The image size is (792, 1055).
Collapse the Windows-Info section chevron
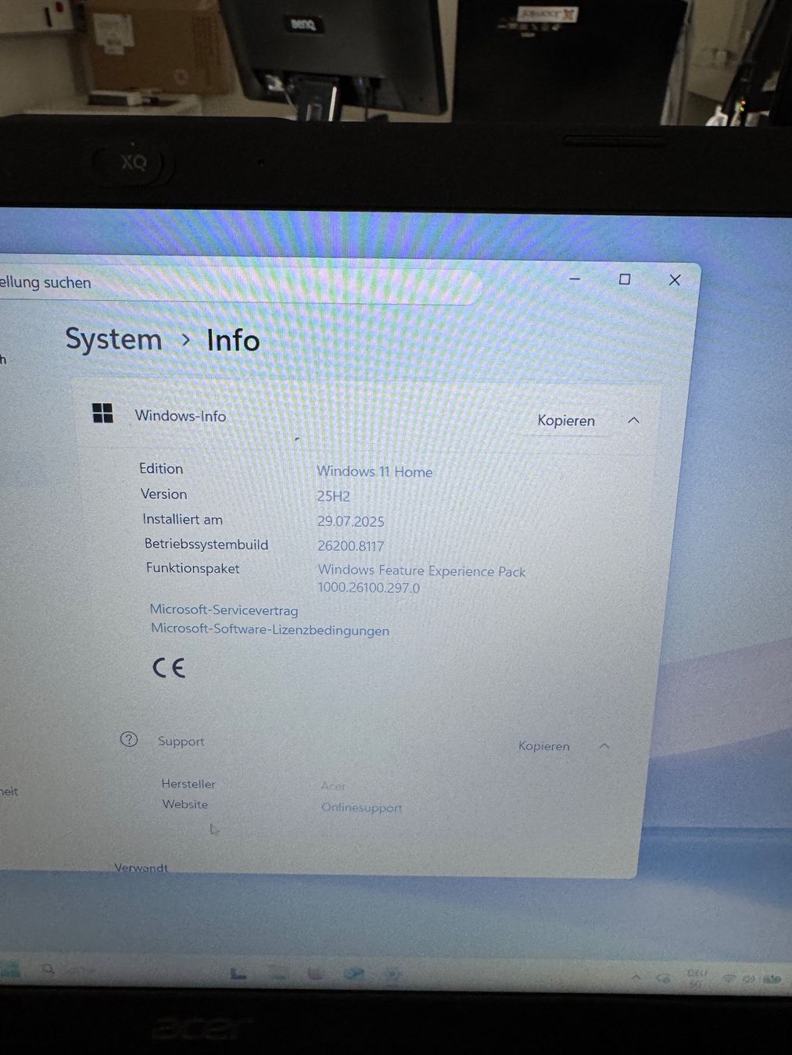coord(633,420)
